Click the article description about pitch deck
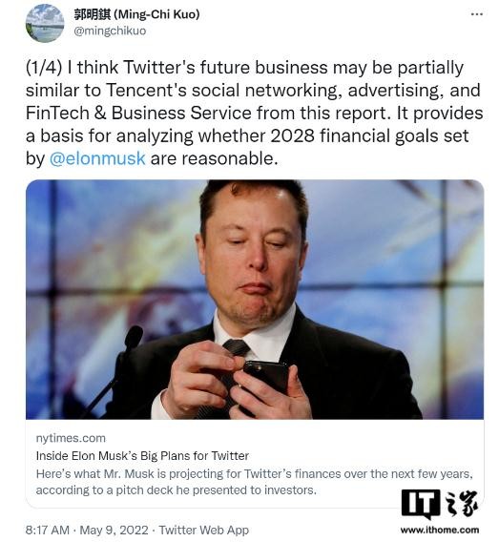Image resolution: width=499 pixels, height=542 pixels. pyautogui.click(x=254, y=482)
